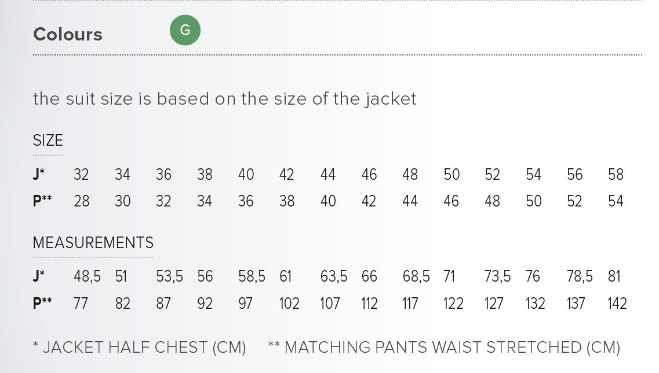659x373 pixels.
Task: Click the MATCHING PANTS WAIST STRETCHED footnote
Action: point(444,348)
